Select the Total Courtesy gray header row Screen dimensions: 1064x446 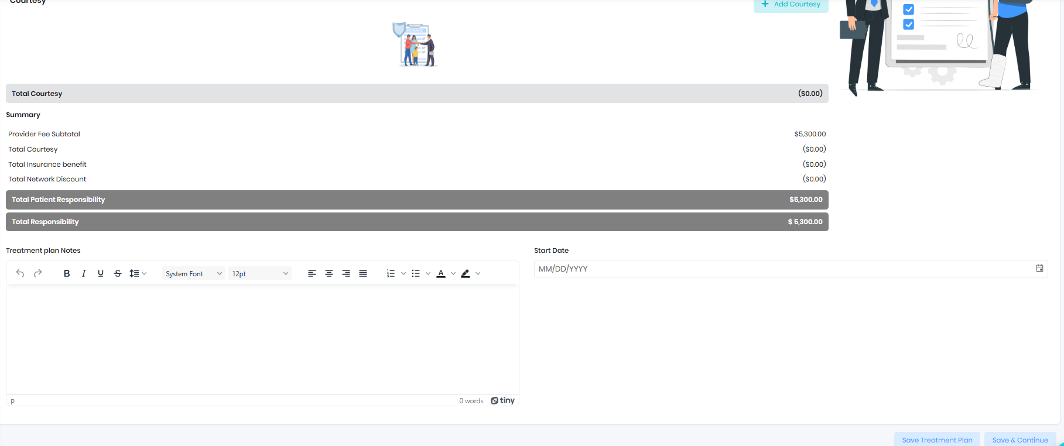tap(417, 94)
